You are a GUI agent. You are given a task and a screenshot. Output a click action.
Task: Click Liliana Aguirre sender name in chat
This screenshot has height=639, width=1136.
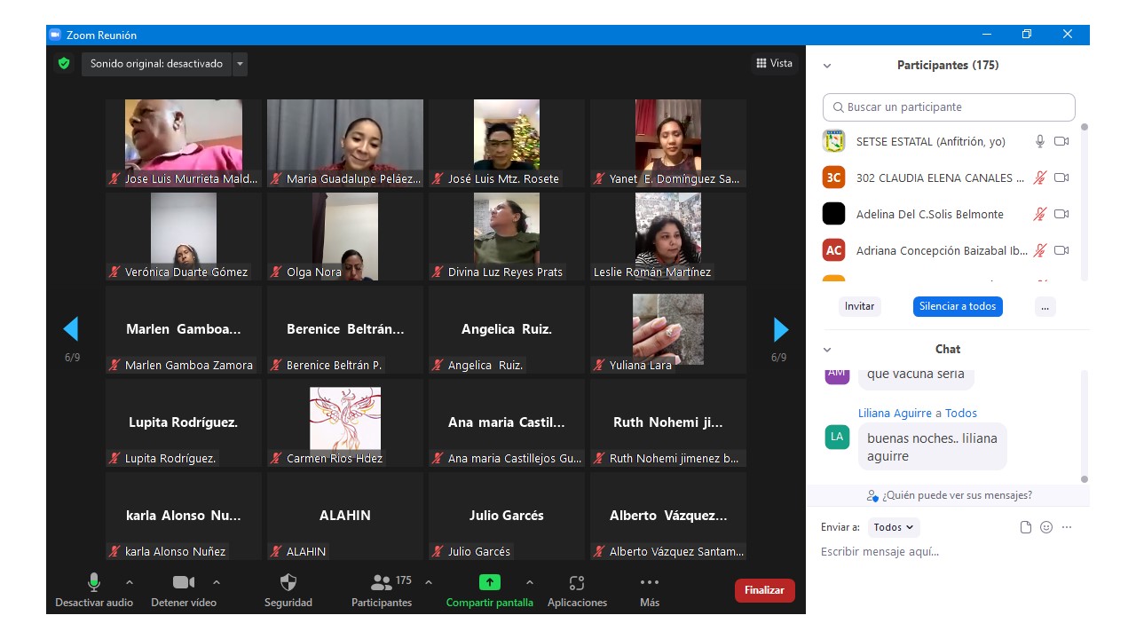point(895,413)
